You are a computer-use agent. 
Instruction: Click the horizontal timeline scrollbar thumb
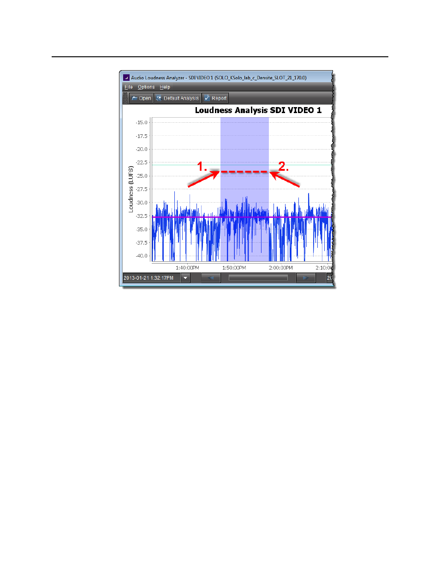258,278
